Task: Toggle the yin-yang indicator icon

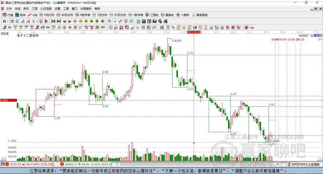Action: 247,28
